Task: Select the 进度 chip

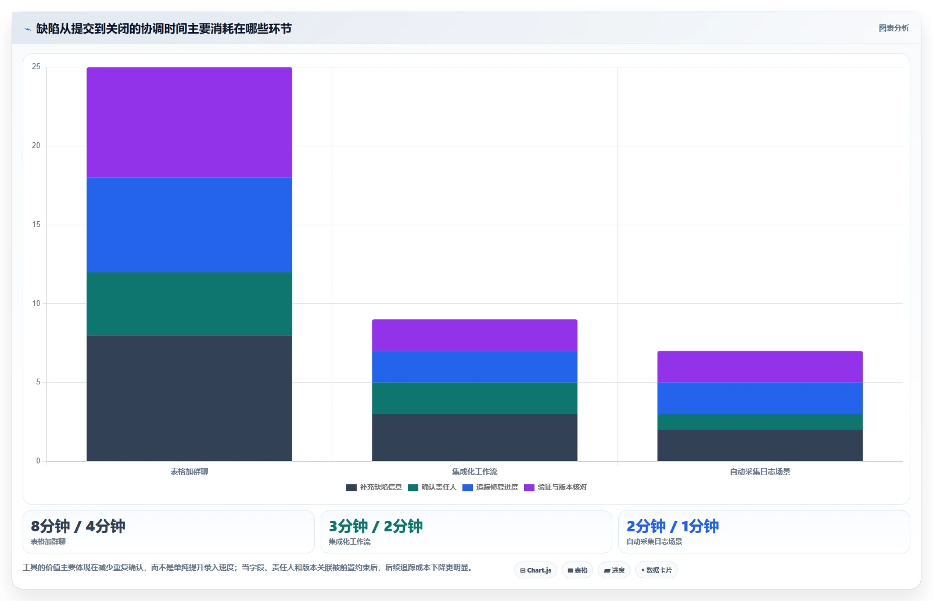Action: [614, 570]
